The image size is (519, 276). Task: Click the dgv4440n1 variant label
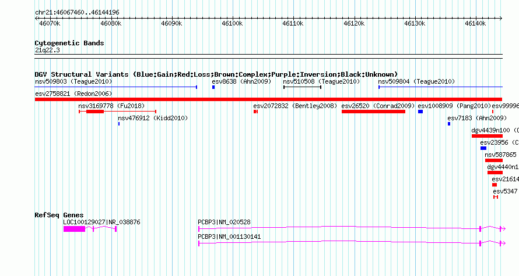point(503,167)
